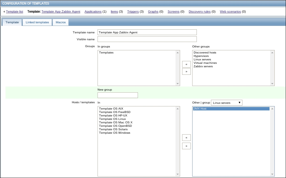Viewport: 286px width, 178px height.
Task: Go to template Items link
Action: click(x=114, y=12)
